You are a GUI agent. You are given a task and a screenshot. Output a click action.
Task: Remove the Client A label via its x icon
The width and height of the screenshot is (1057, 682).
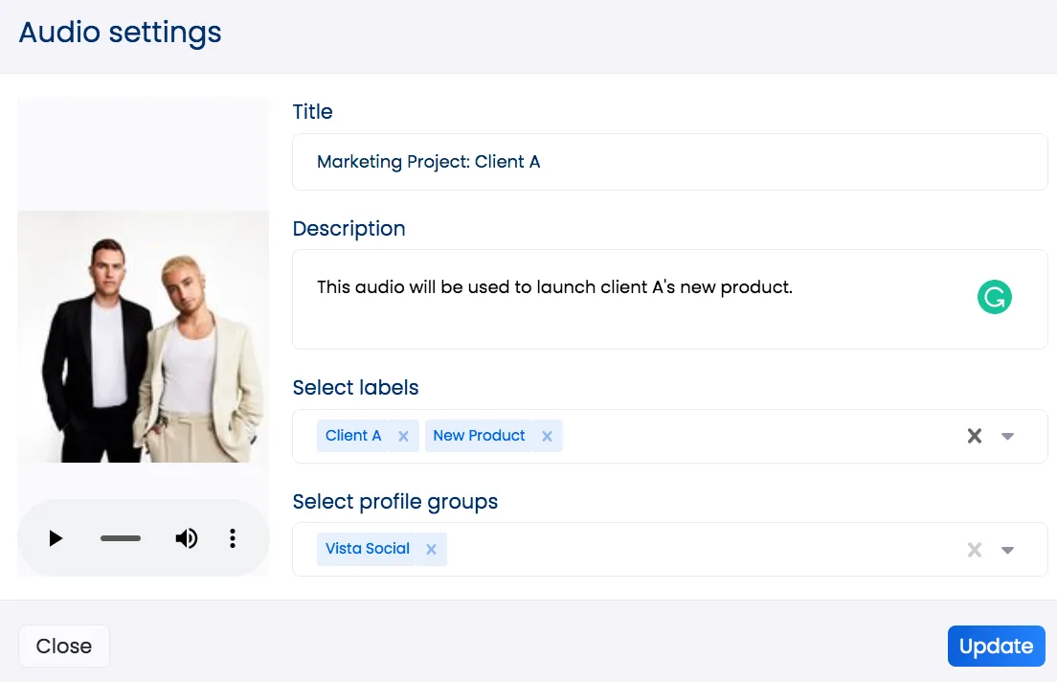click(403, 436)
